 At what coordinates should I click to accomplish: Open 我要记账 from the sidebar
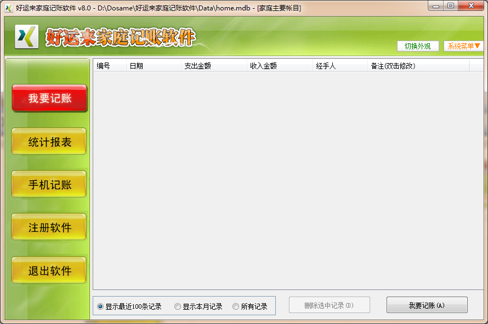(49, 96)
